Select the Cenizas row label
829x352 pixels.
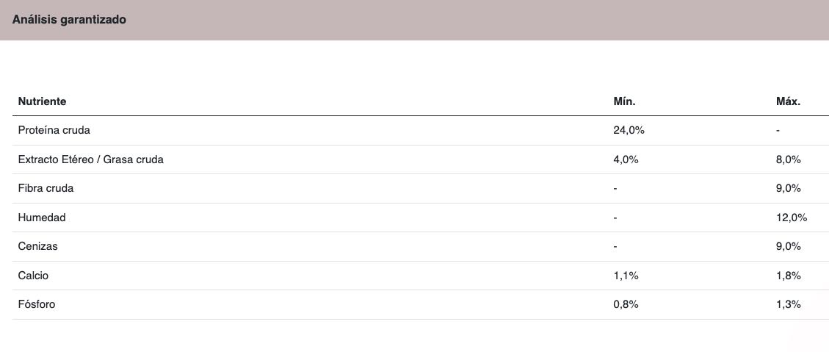38,247
